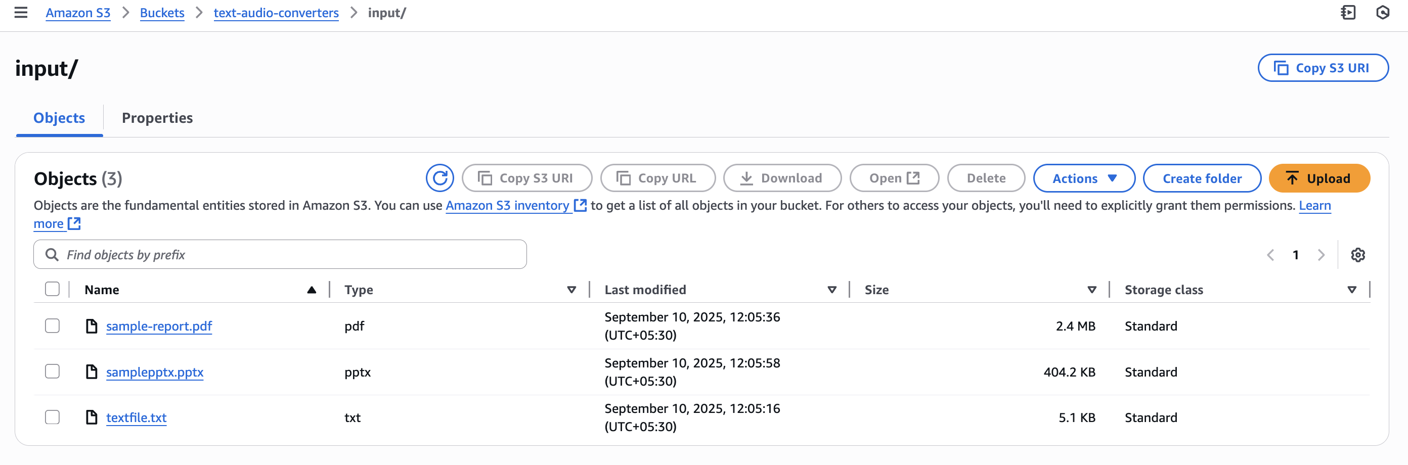Go to previous page of objects

[x=1270, y=255]
